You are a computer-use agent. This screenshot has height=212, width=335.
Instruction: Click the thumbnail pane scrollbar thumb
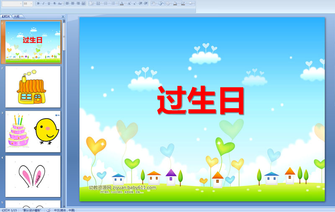tap(64, 36)
